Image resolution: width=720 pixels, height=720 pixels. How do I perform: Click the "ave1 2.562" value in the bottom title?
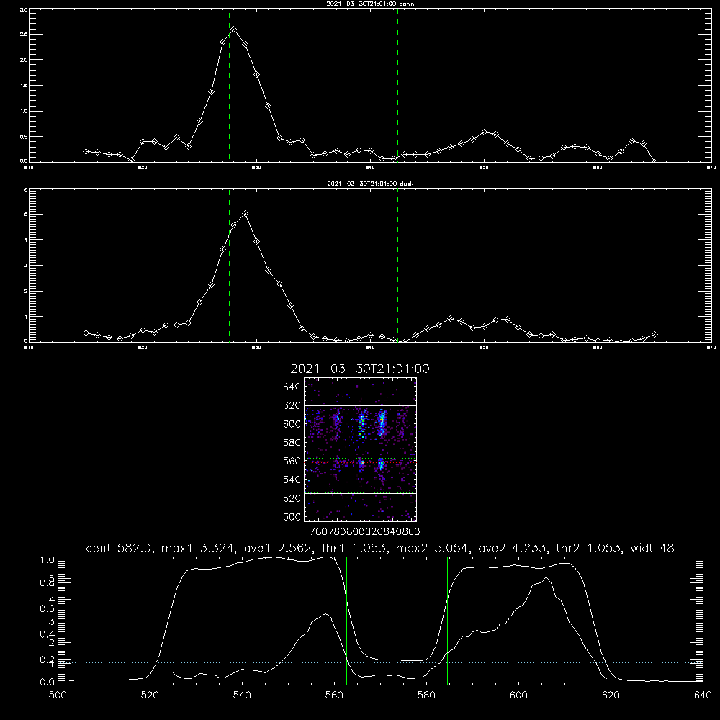pos(276,548)
